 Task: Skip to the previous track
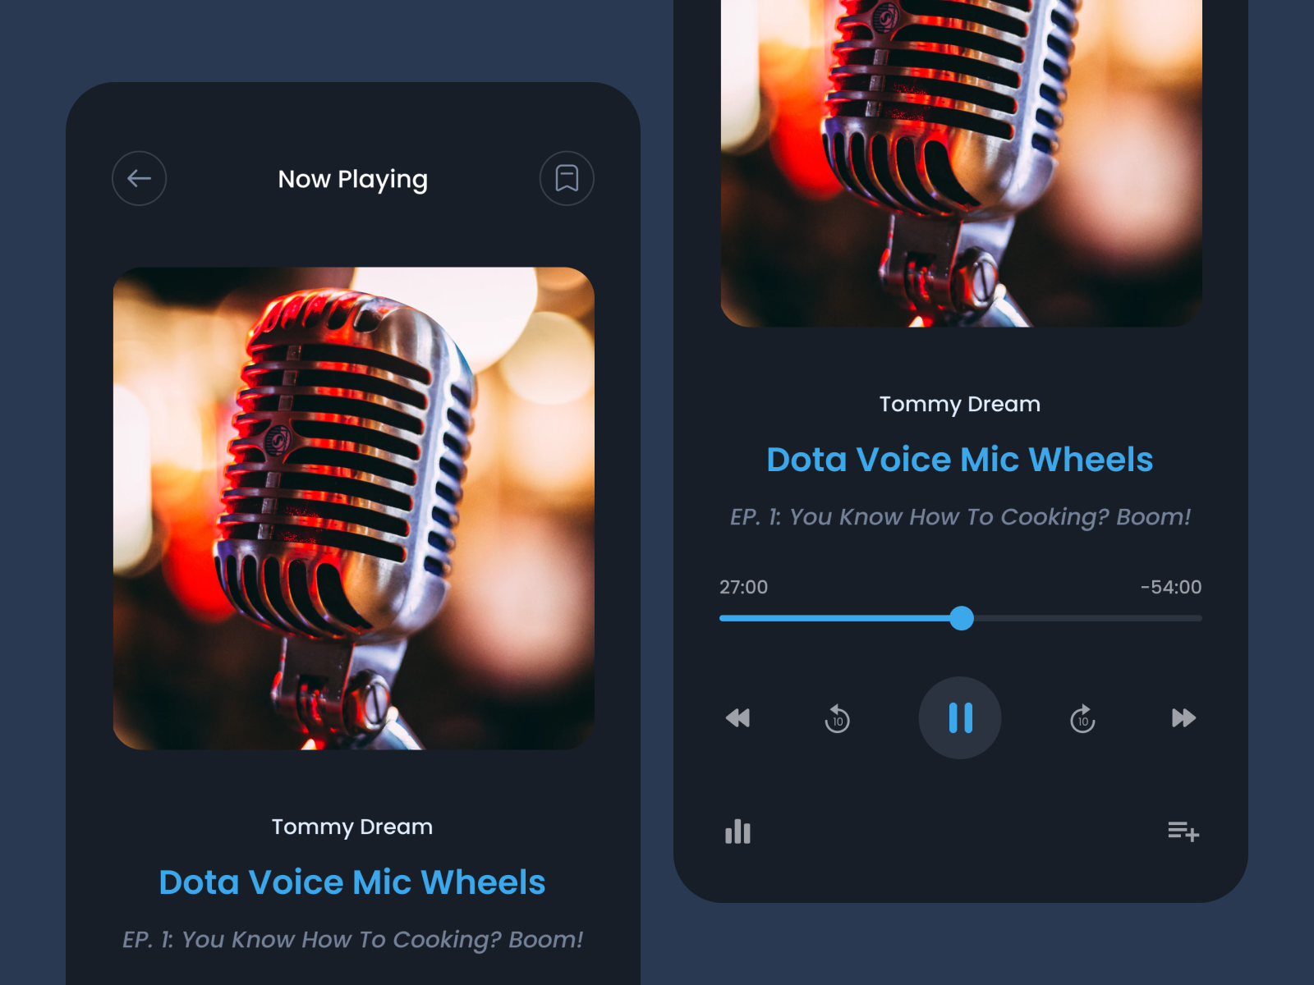pyautogui.click(x=737, y=718)
